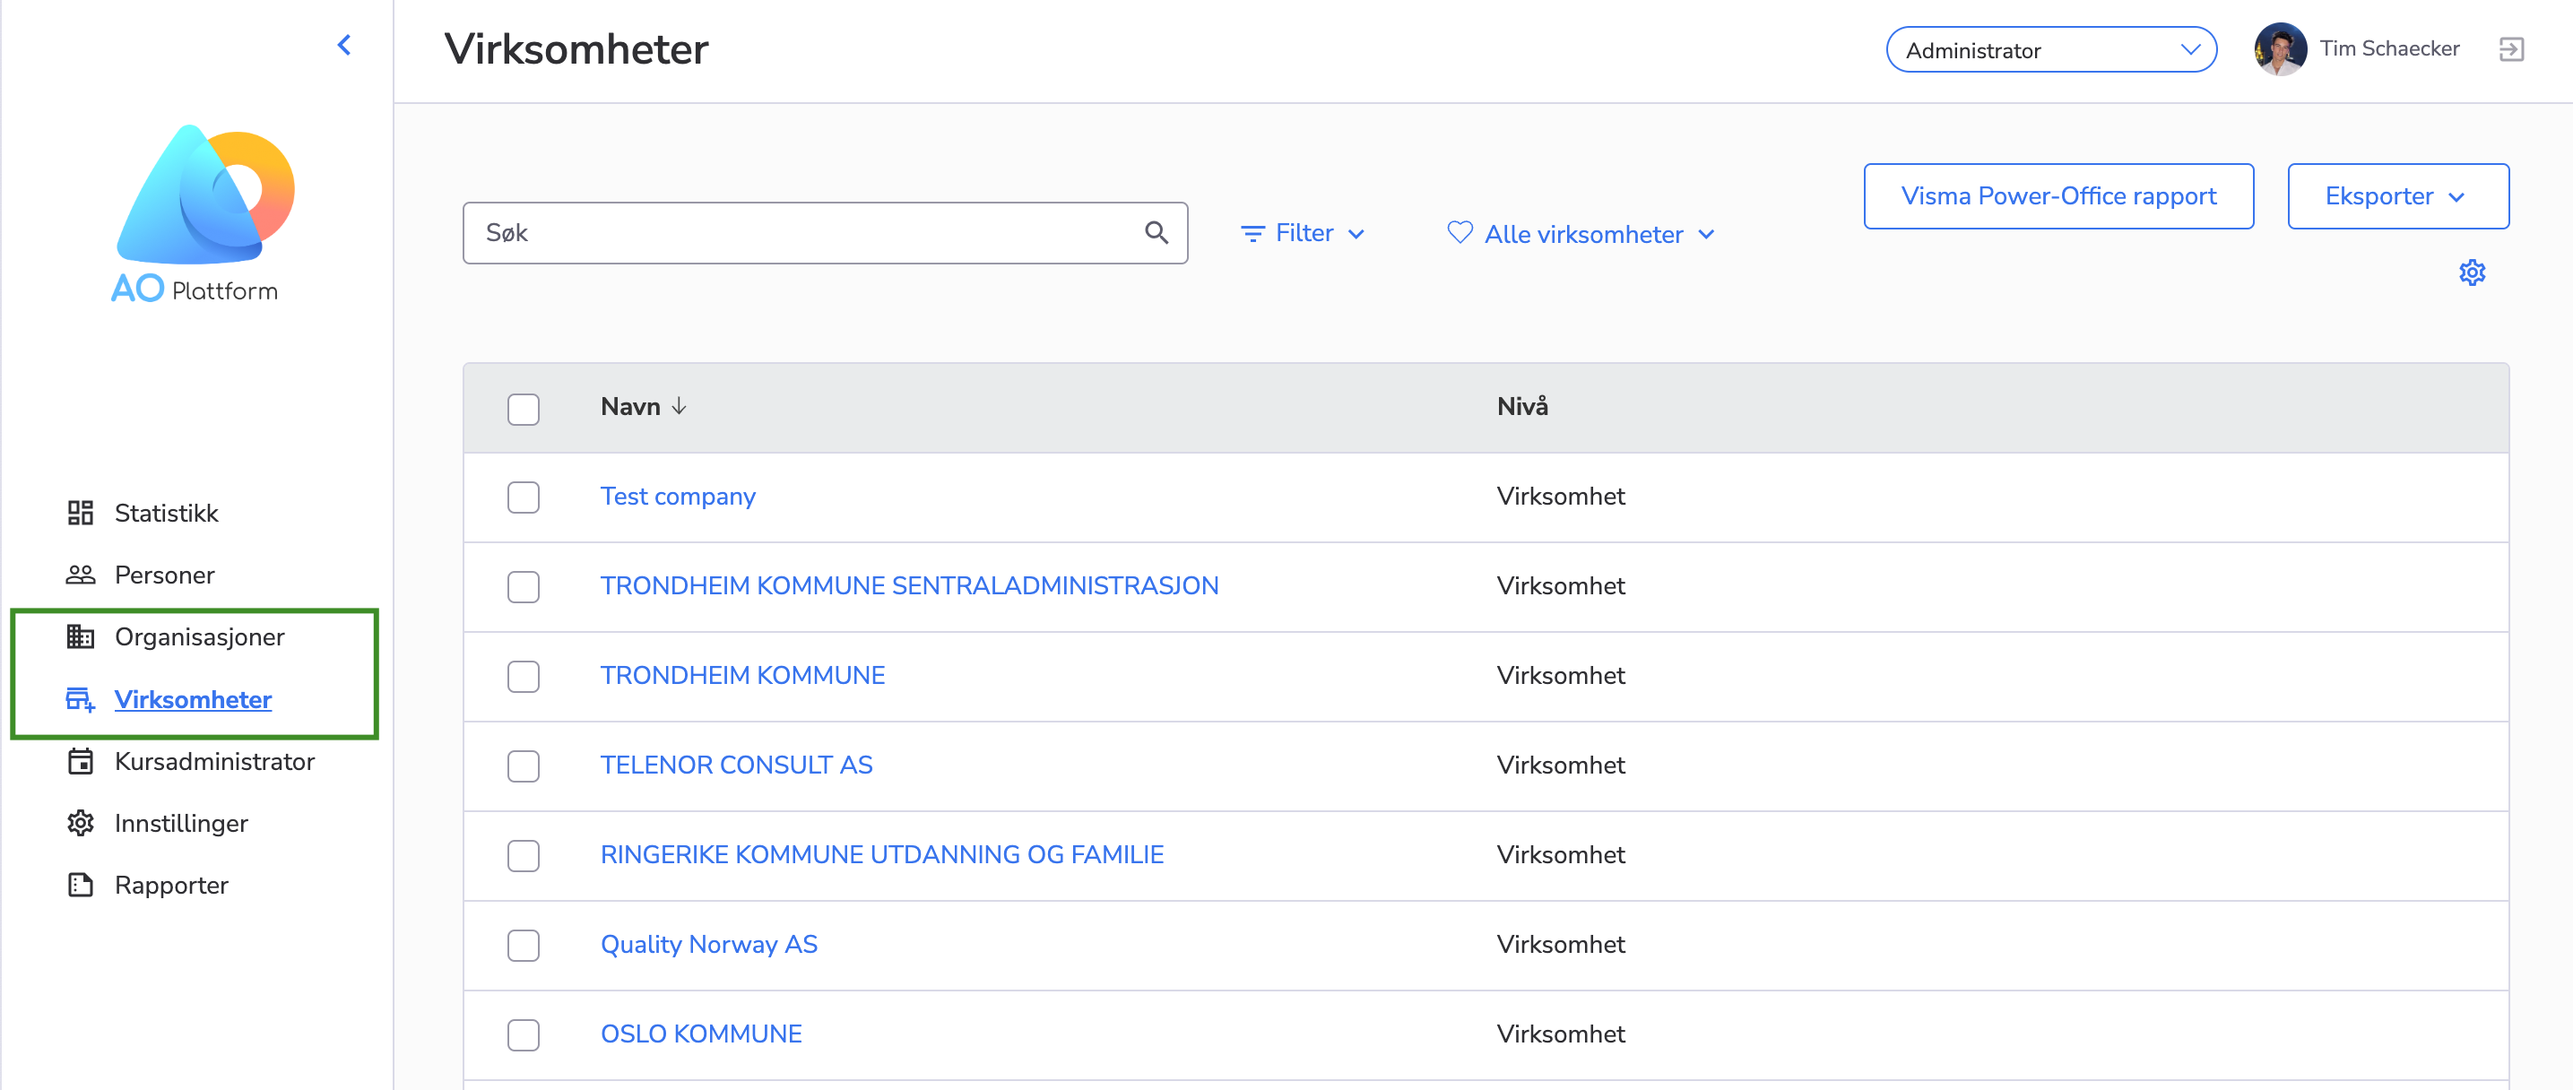The width and height of the screenshot is (2573, 1090).
Task: Click Virksomhet level in TELENOR CONSULT AS row
Action: pyautogui.click(x=1560, y=766)
